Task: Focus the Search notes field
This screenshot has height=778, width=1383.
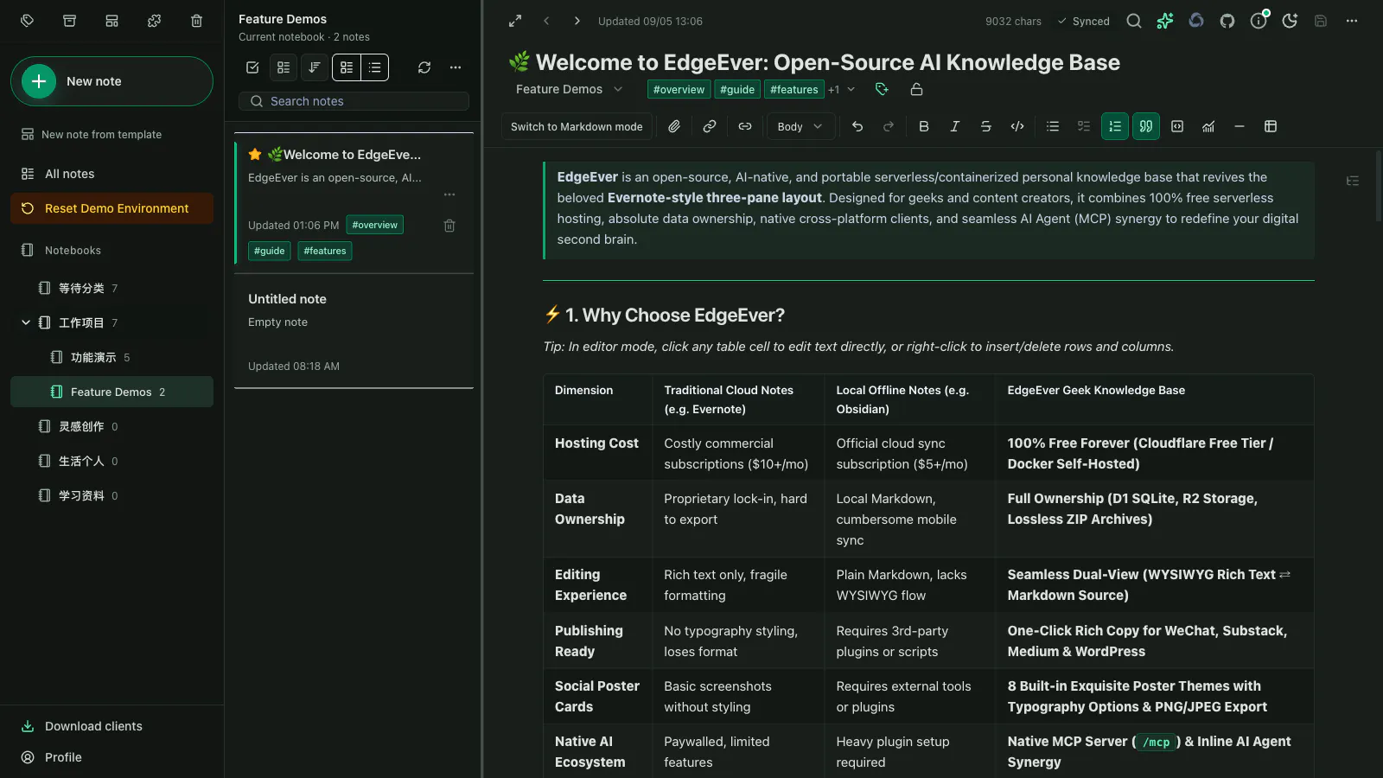Action: coord(354,101)
